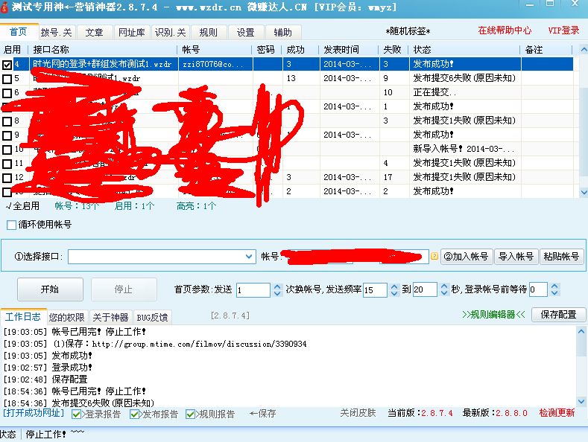Click the VIP登录 link
The height and width of the screenshot is (442, 588).
[563, 31]
